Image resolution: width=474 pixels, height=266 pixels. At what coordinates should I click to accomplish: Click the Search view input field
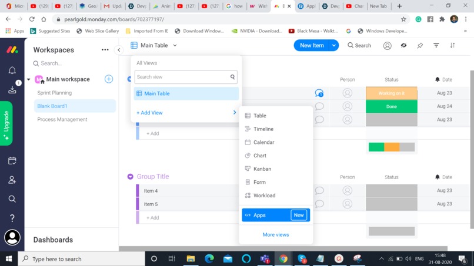pyautogui.click(x=186, y=77)
